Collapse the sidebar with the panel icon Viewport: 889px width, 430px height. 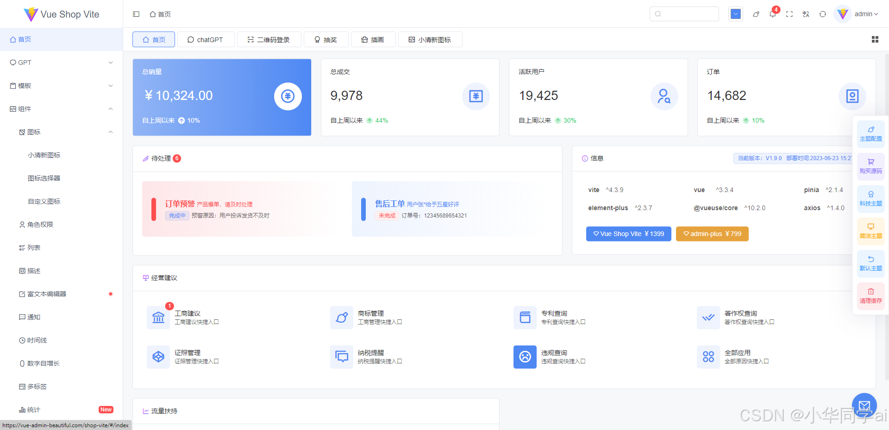(x=136, y=14)
